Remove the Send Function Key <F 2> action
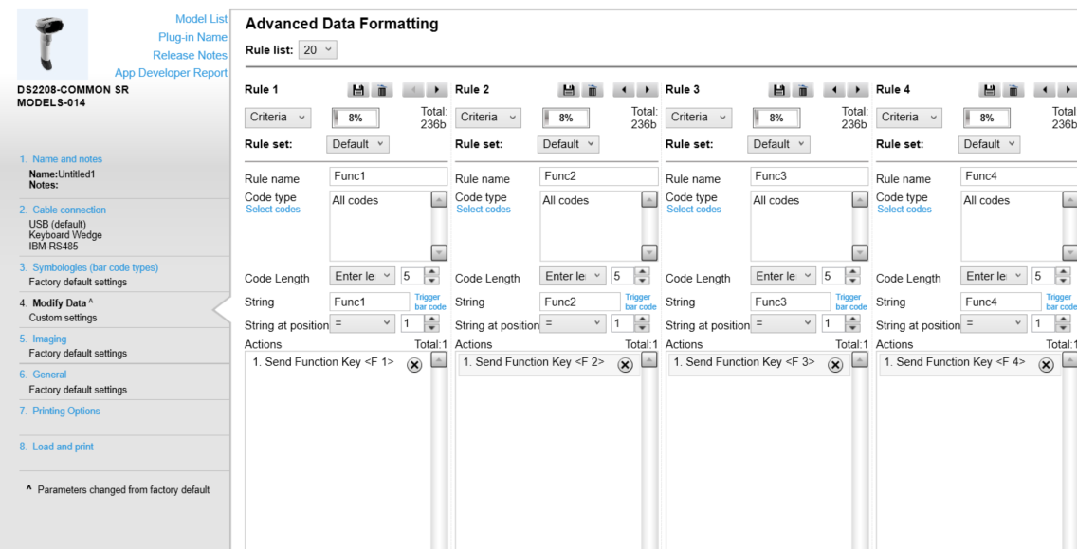The image size is (1077, 549). [625, 364]
